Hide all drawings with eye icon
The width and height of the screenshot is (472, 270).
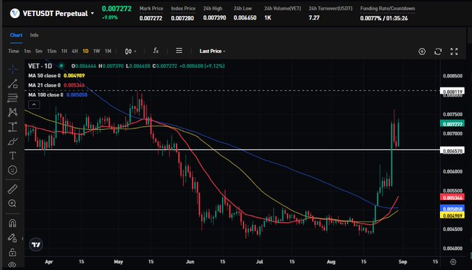click(x=12, y=264)
